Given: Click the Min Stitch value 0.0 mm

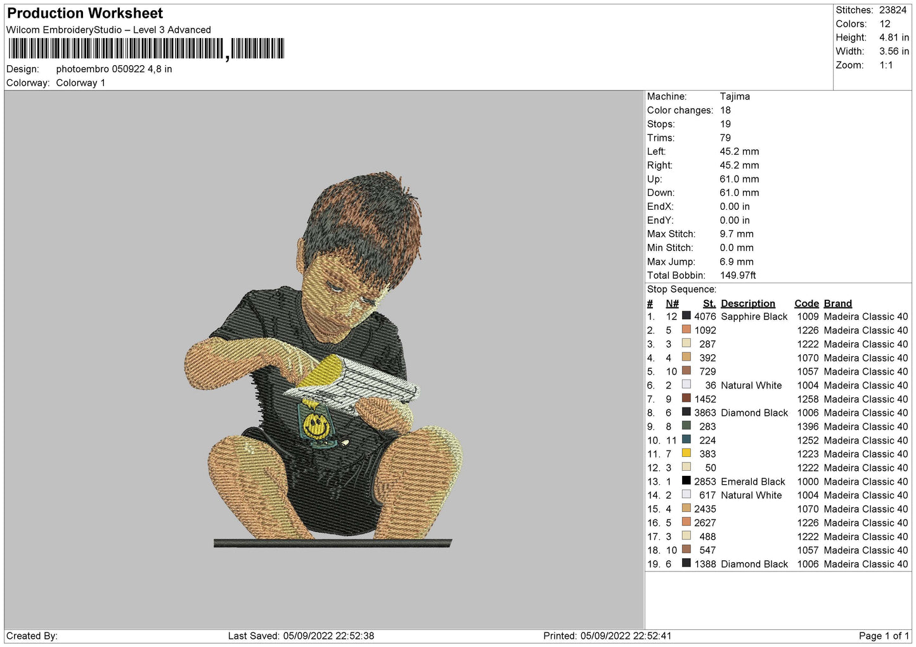Looking at the screenshot, I should 737,248.
